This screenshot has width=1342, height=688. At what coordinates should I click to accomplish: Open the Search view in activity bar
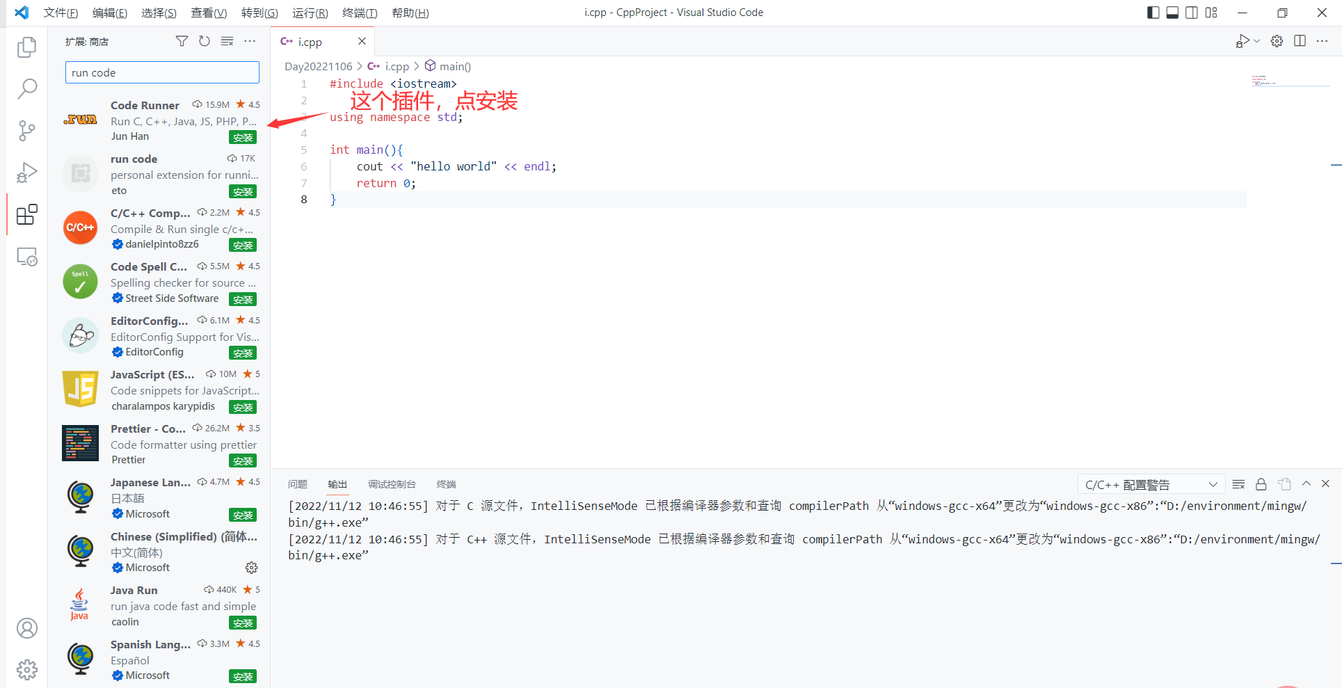click(x=26, y=88)
